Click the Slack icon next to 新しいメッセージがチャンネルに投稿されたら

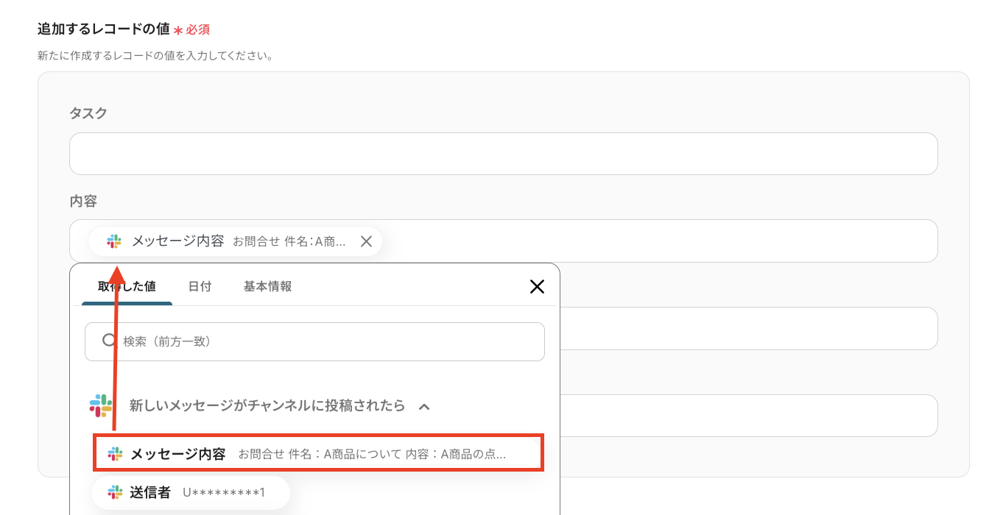point(101,405)
